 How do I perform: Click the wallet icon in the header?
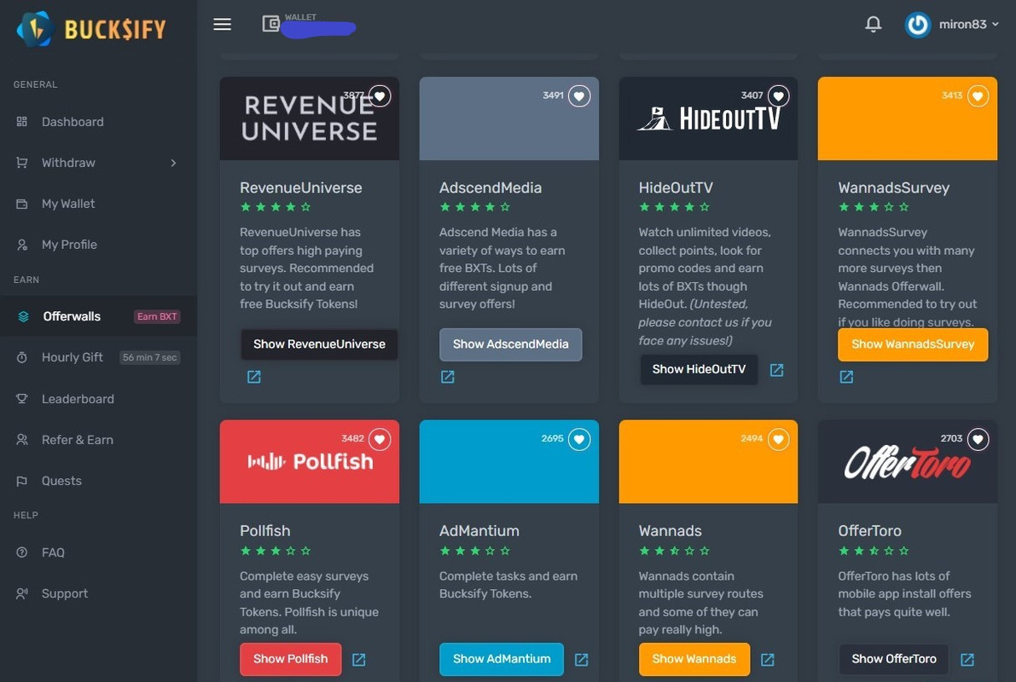pos(270,24)
